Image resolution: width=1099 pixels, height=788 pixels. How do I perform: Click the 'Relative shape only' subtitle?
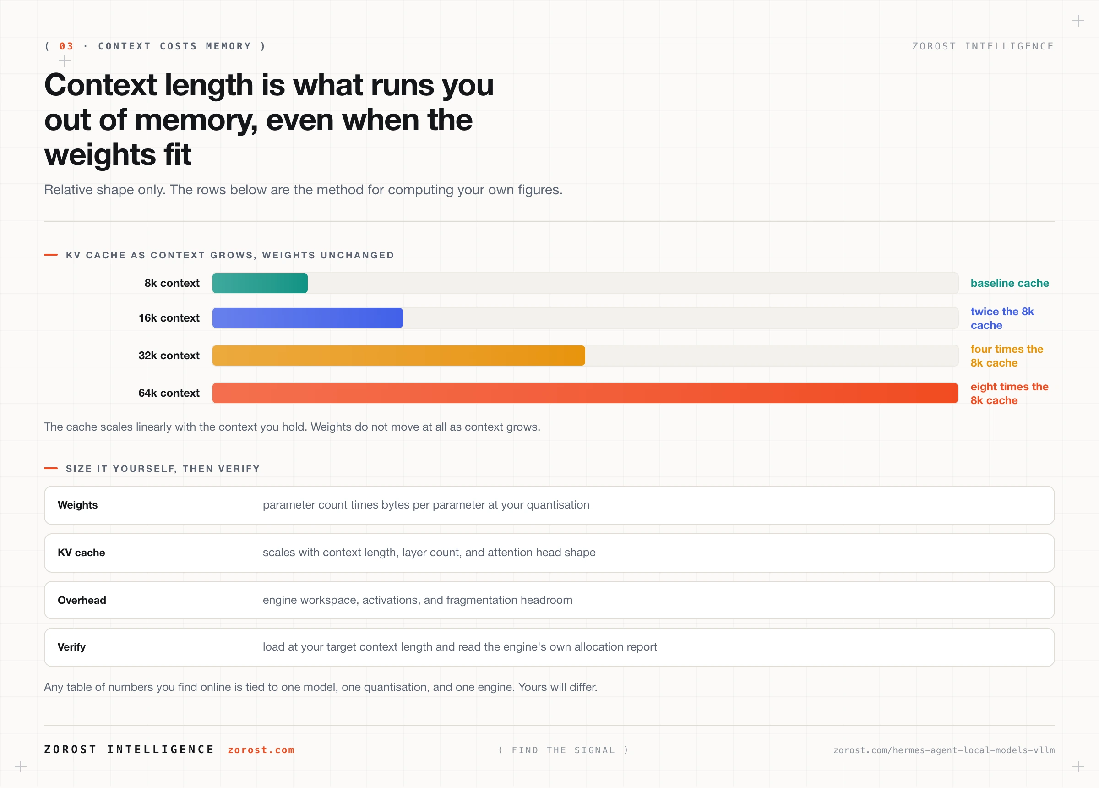pos(303,190)
